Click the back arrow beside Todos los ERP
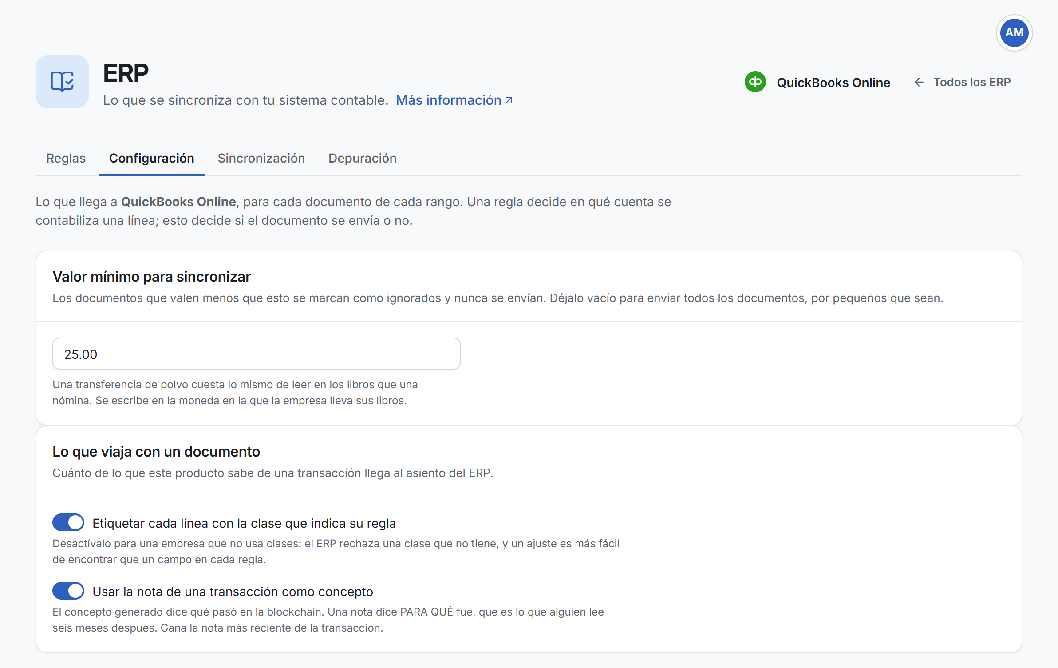Image resolution: width=1058 pixels, height=668 pixels. coord(919,82)
